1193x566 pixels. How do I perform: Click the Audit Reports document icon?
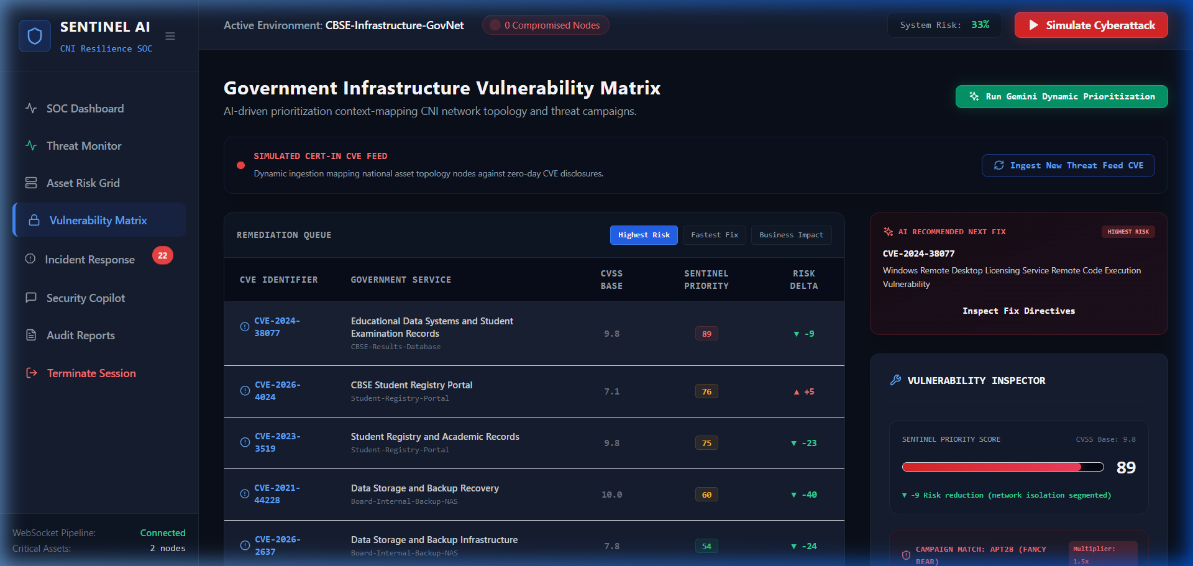(31, 335)
